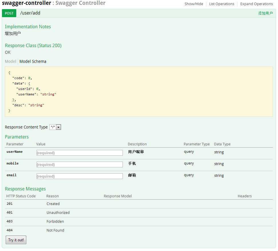Viewport: 278px width, 251px height.
Task: Click the userName parameter name
Action: [15, 152]
